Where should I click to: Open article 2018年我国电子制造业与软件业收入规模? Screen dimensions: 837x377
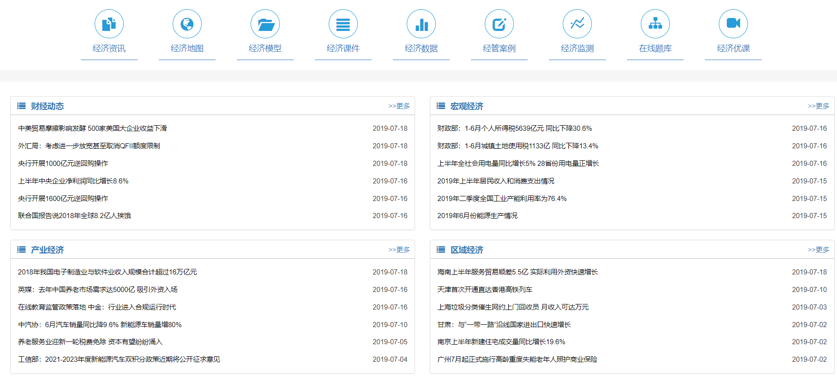(108, 272)
